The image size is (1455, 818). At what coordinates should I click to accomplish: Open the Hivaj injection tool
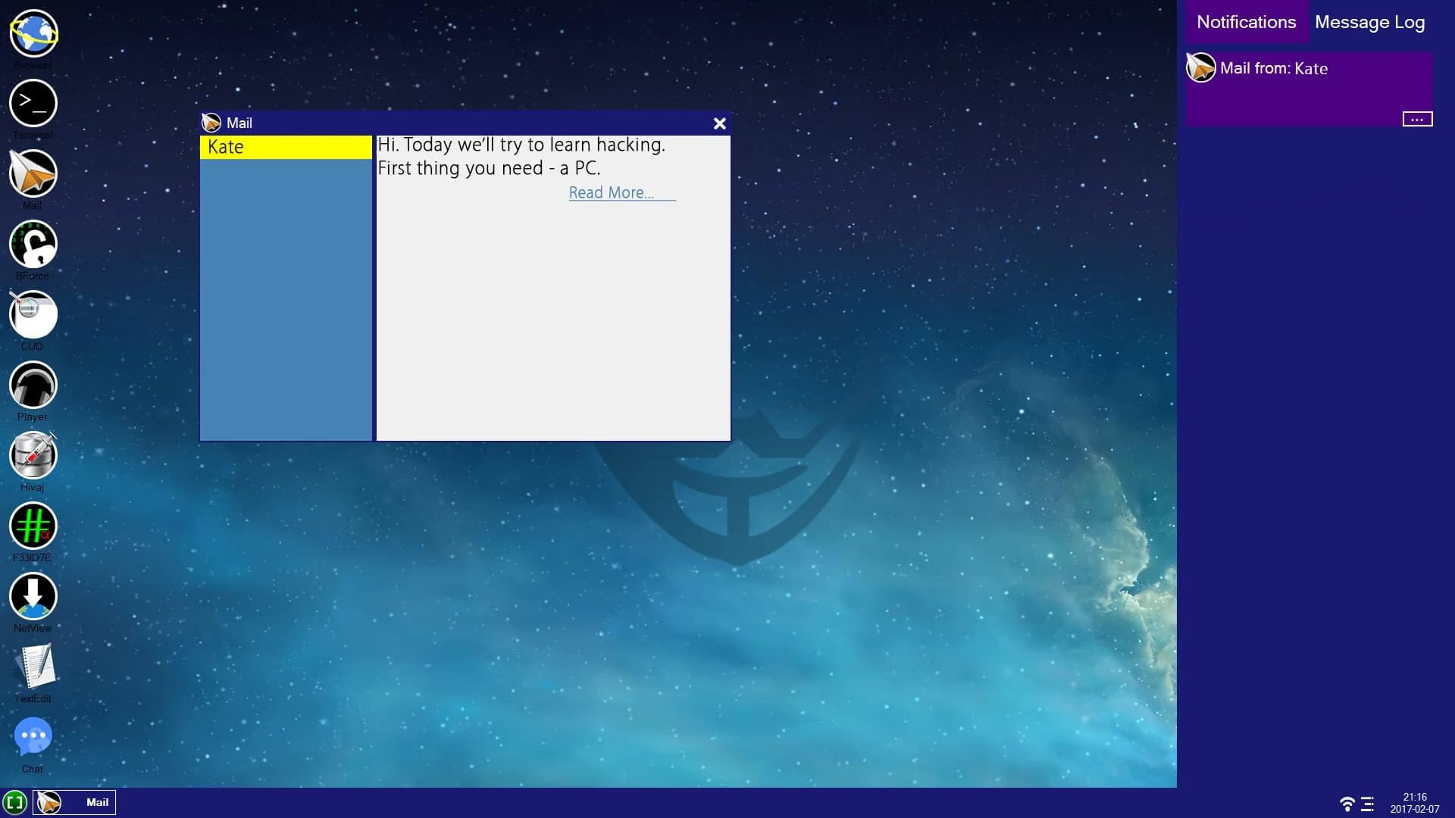31,455
